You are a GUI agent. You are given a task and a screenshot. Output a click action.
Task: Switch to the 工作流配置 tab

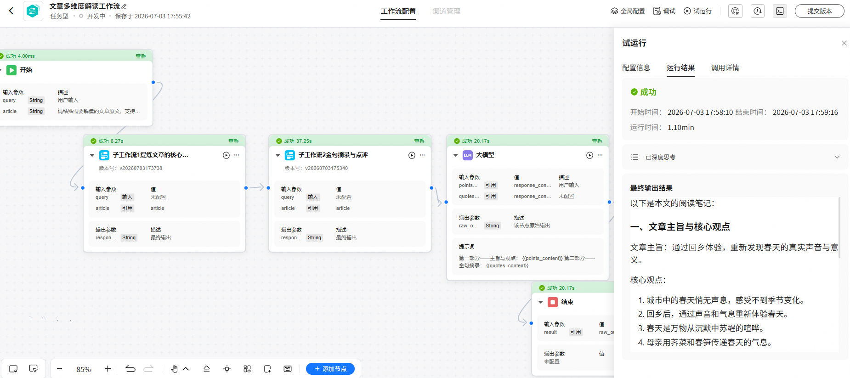pyautogui.click(x=398, y=11)
